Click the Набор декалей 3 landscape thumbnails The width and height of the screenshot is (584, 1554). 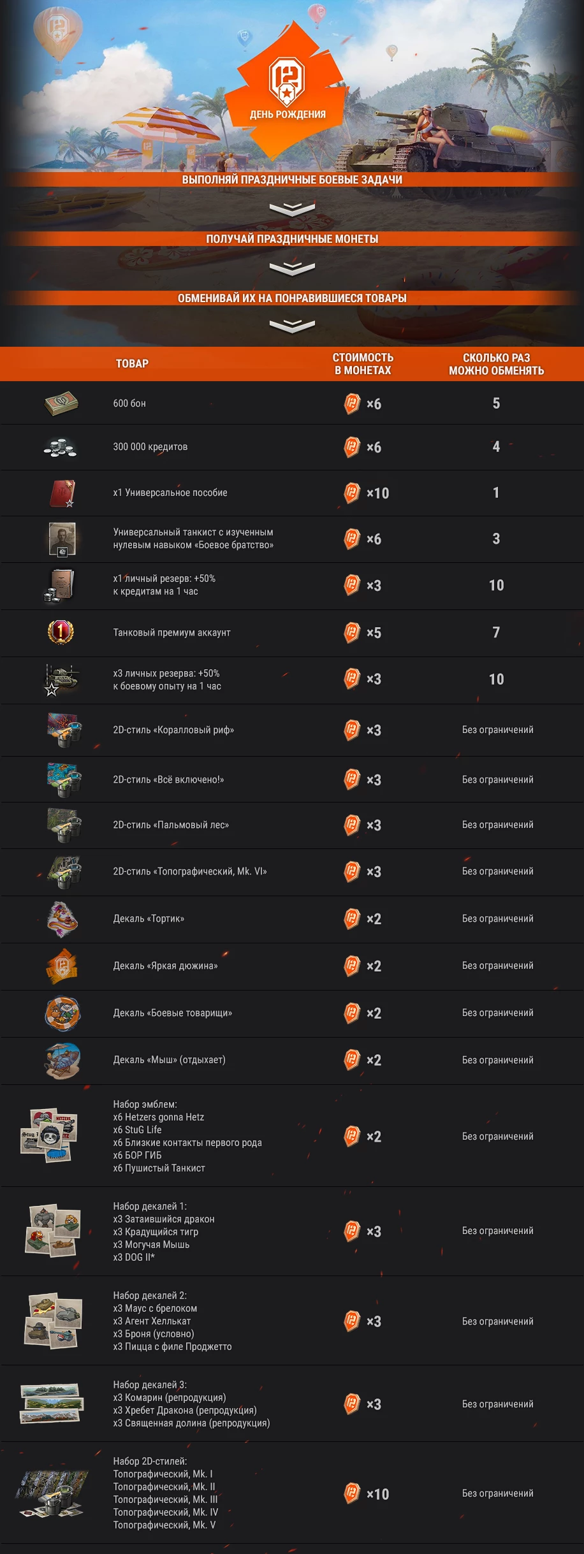[x=52, y=1404]
